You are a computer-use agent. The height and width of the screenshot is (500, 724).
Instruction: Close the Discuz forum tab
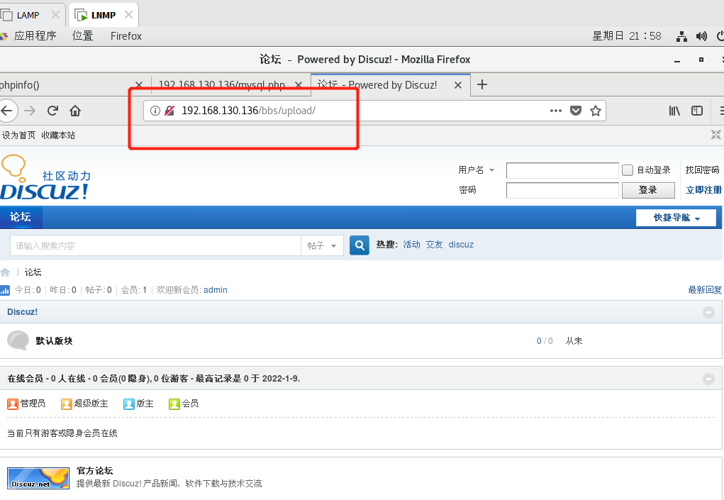(x=458, y=85)
